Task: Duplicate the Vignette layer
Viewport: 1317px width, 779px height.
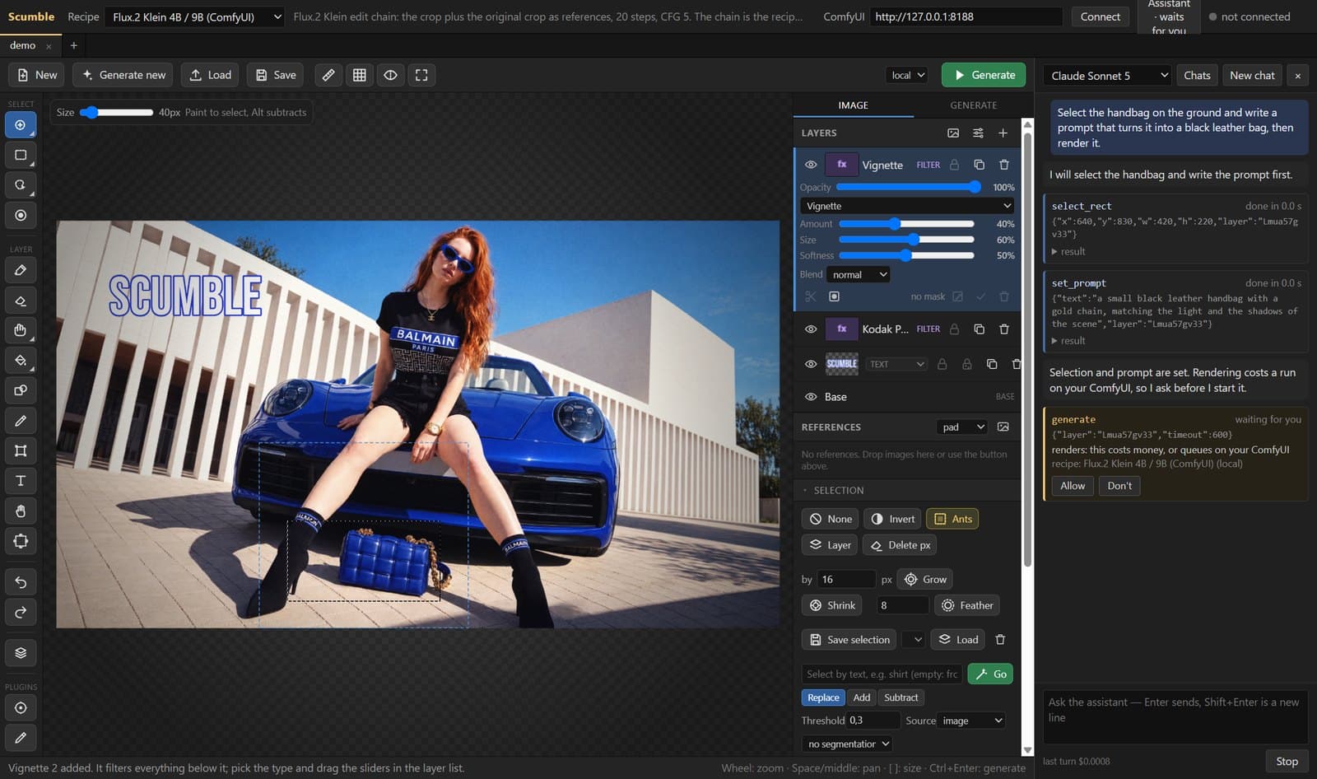Action: [979, 165]
